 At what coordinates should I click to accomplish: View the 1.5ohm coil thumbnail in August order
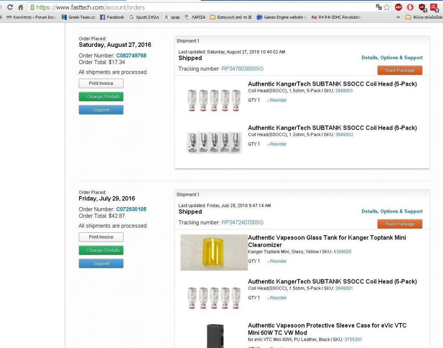(214, 100)
